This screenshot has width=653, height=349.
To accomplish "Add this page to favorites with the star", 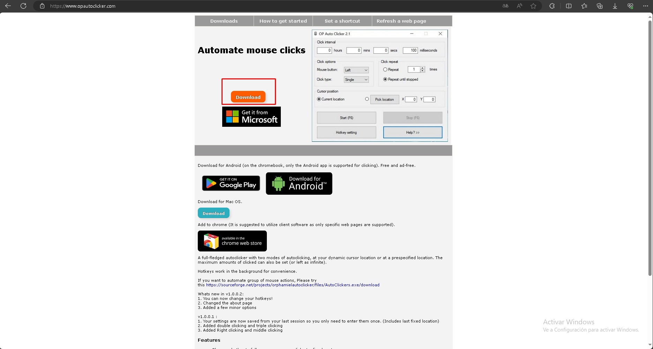I will click(x=533, y=6).
